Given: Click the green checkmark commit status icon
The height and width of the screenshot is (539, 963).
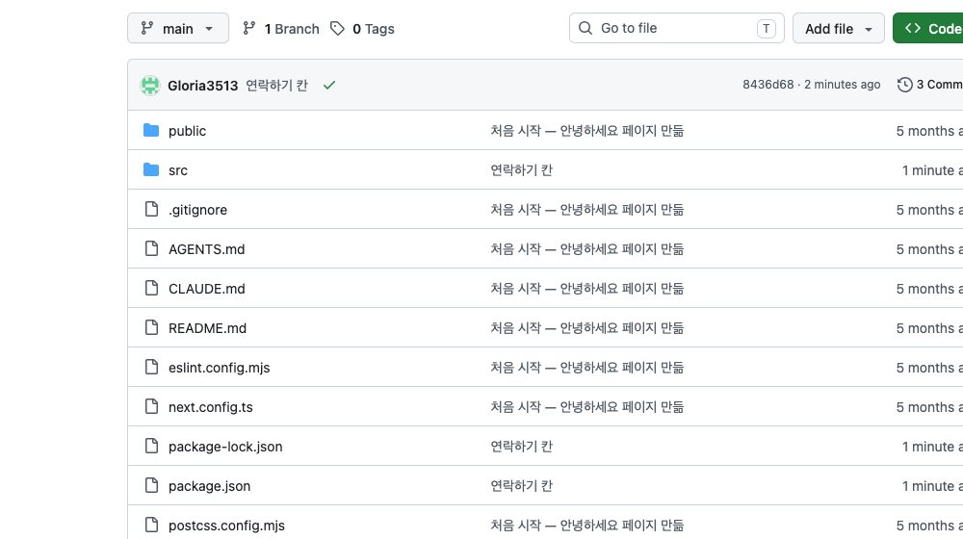Looking at the screenshot, I should coord(329,86).
